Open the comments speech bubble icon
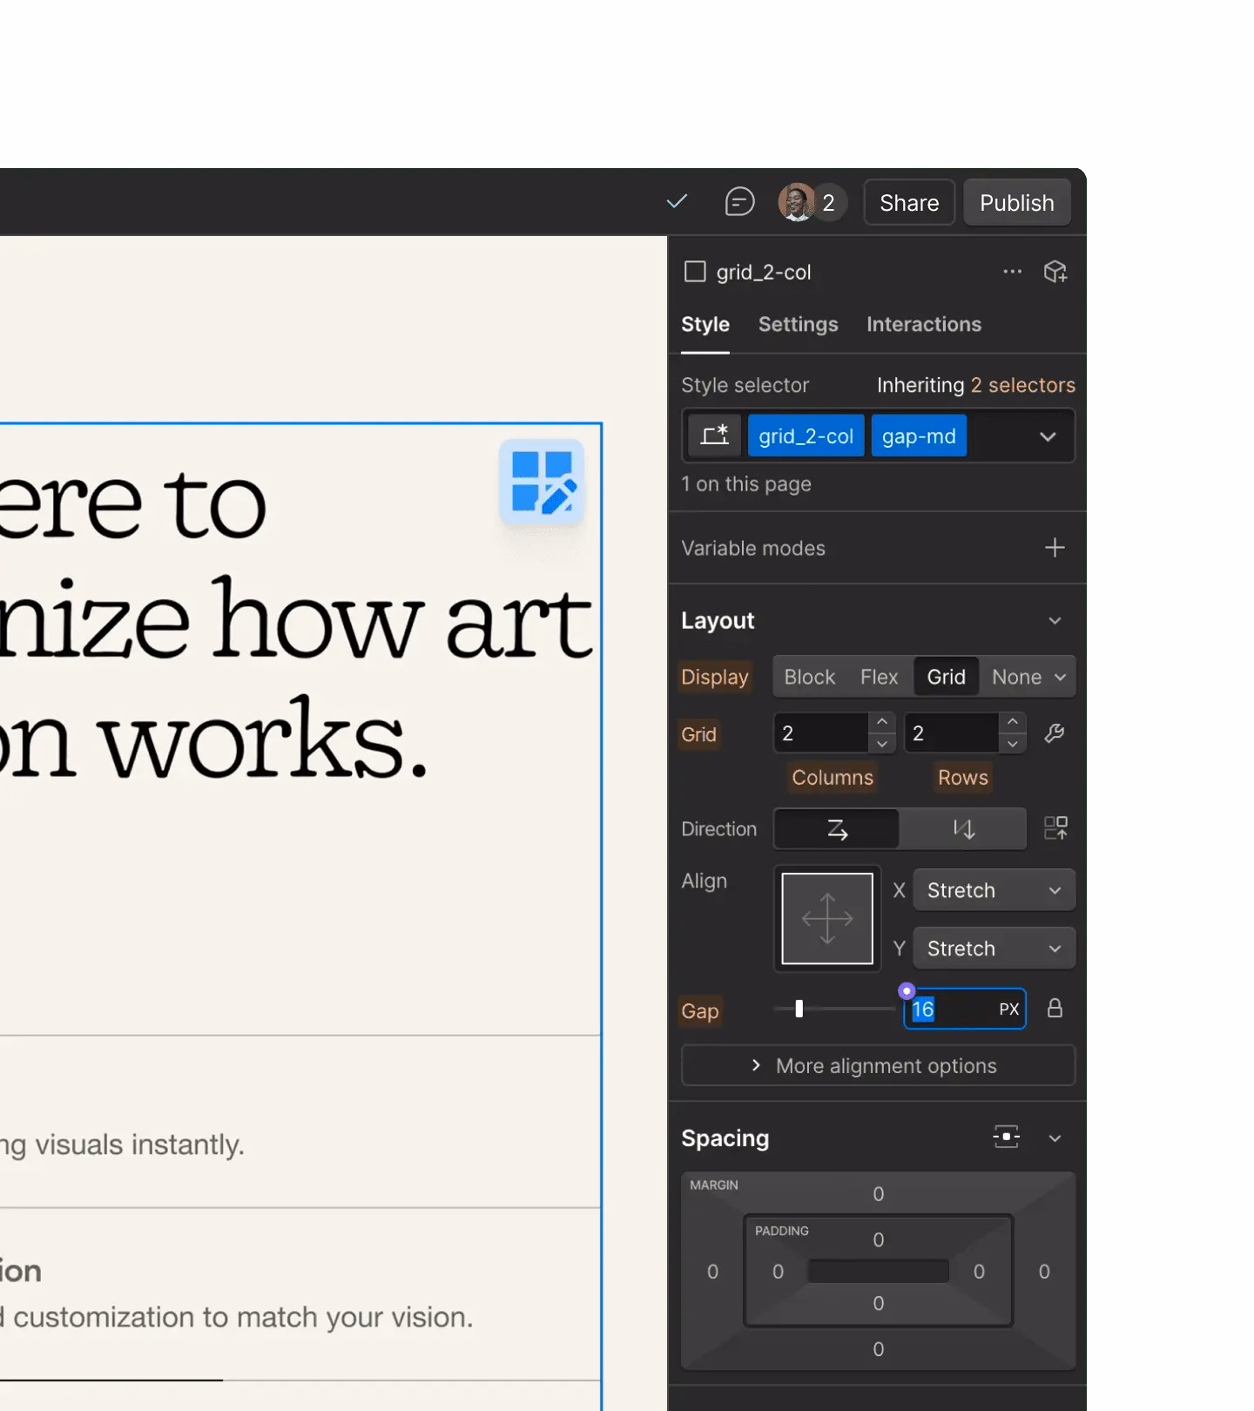 [739, 202]
